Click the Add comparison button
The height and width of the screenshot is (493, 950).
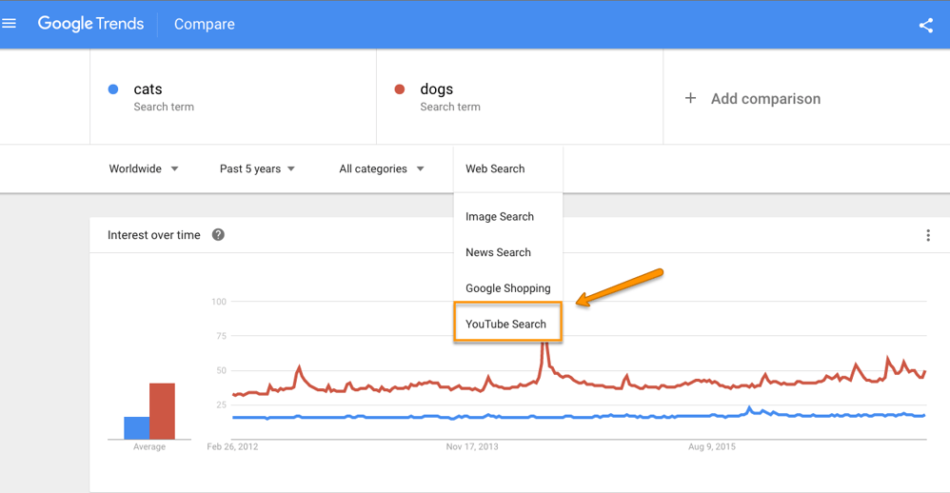(765, 98)
